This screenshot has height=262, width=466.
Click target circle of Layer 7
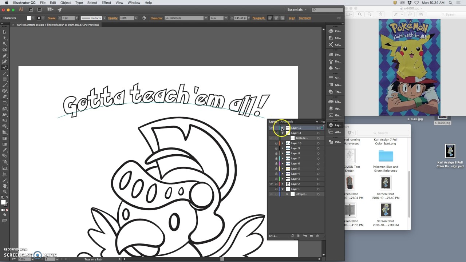tap(318, 159)
